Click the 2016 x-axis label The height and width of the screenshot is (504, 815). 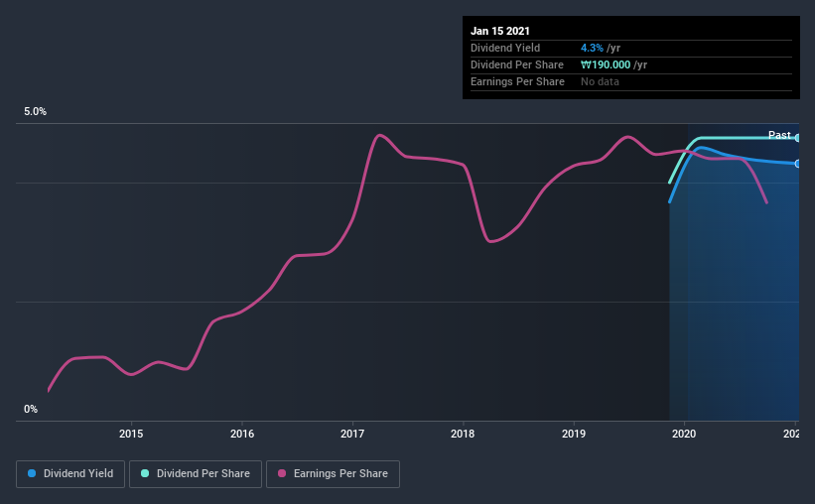(242, 434)
